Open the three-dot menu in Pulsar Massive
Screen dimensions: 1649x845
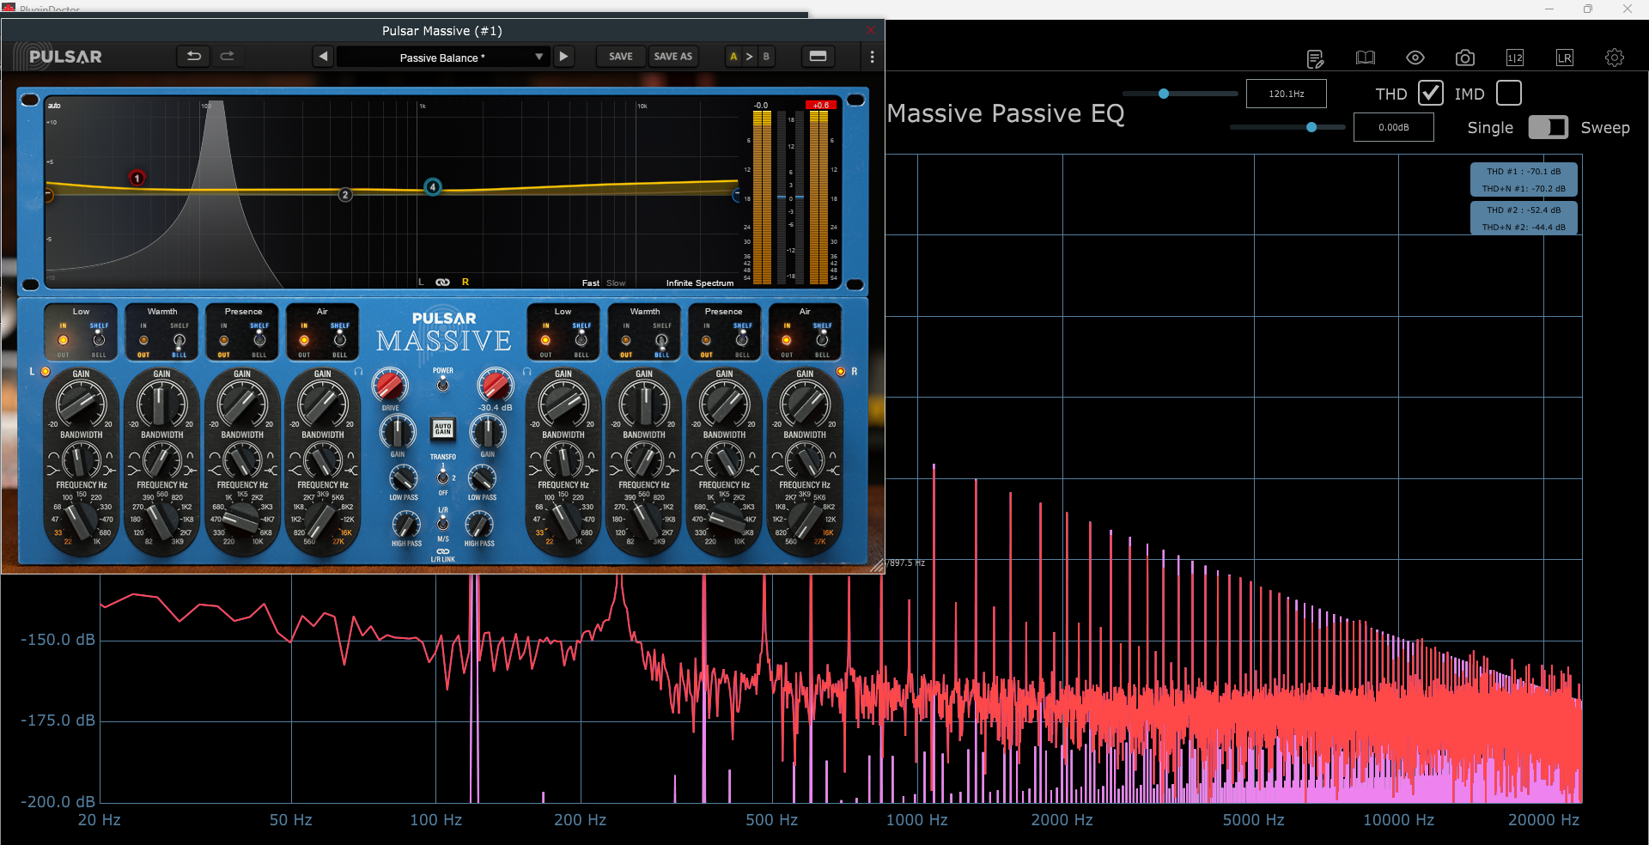click(x=872, y=57)
